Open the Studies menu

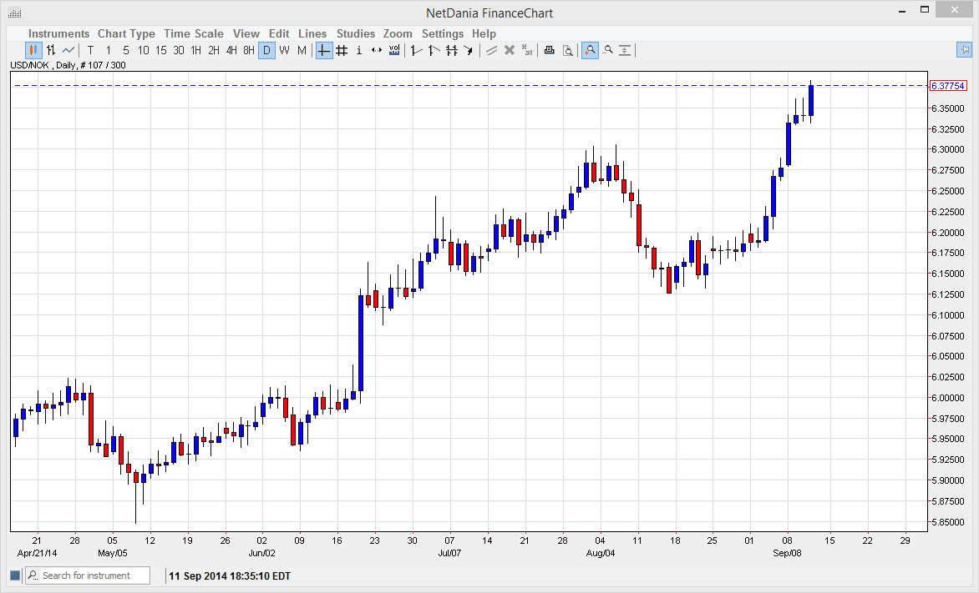click(356, 33)
